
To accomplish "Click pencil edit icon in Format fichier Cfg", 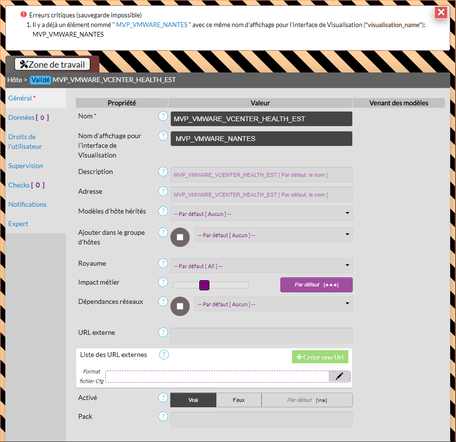I will pos(339,376).
